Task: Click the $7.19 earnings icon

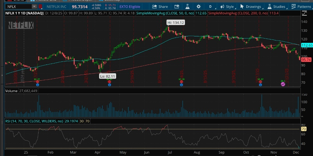Action: [x=181, y=82]
